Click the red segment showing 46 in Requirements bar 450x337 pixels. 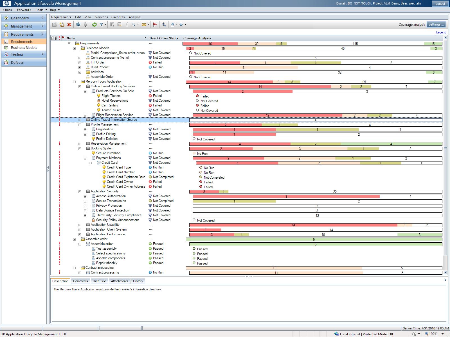tap(210, 44)
